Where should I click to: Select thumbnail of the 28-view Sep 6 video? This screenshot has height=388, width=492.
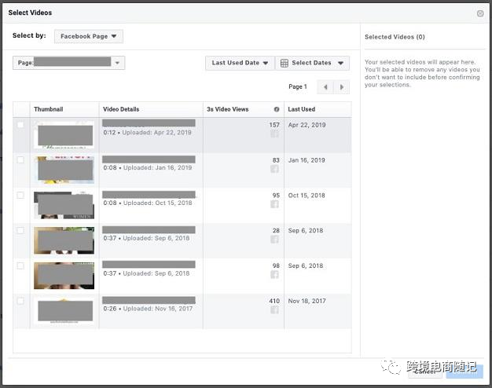point(64,240)
